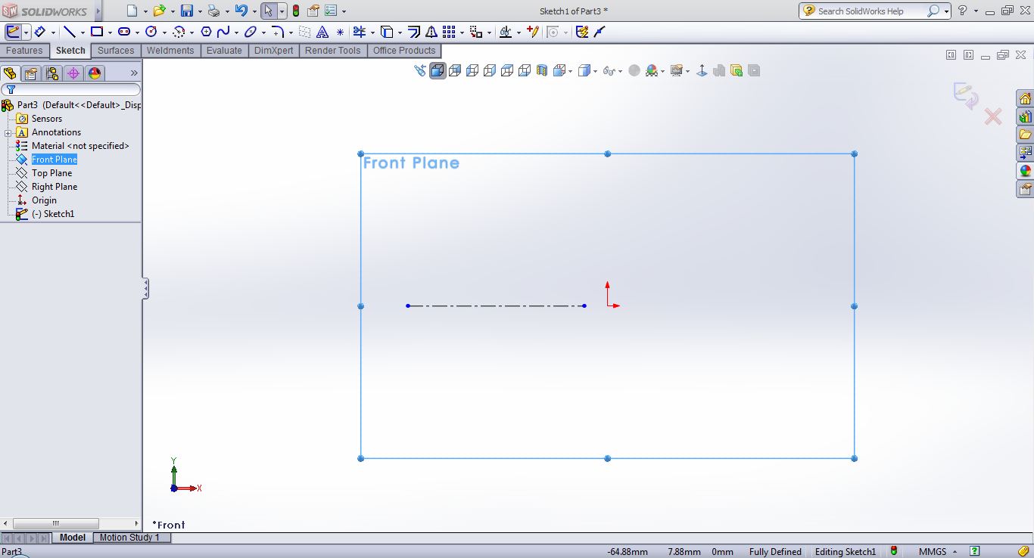The height and width of the screenshot is (558, 1034).
Task: Open the PropertyManager panel tab
Action: pos(30,73)
